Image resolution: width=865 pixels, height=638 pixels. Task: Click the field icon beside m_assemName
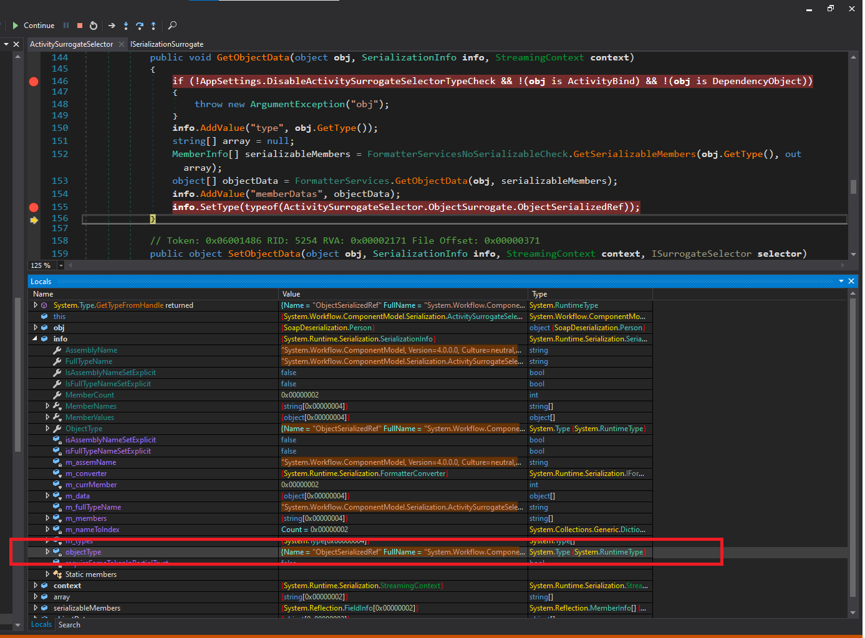[x=57, y=462]
